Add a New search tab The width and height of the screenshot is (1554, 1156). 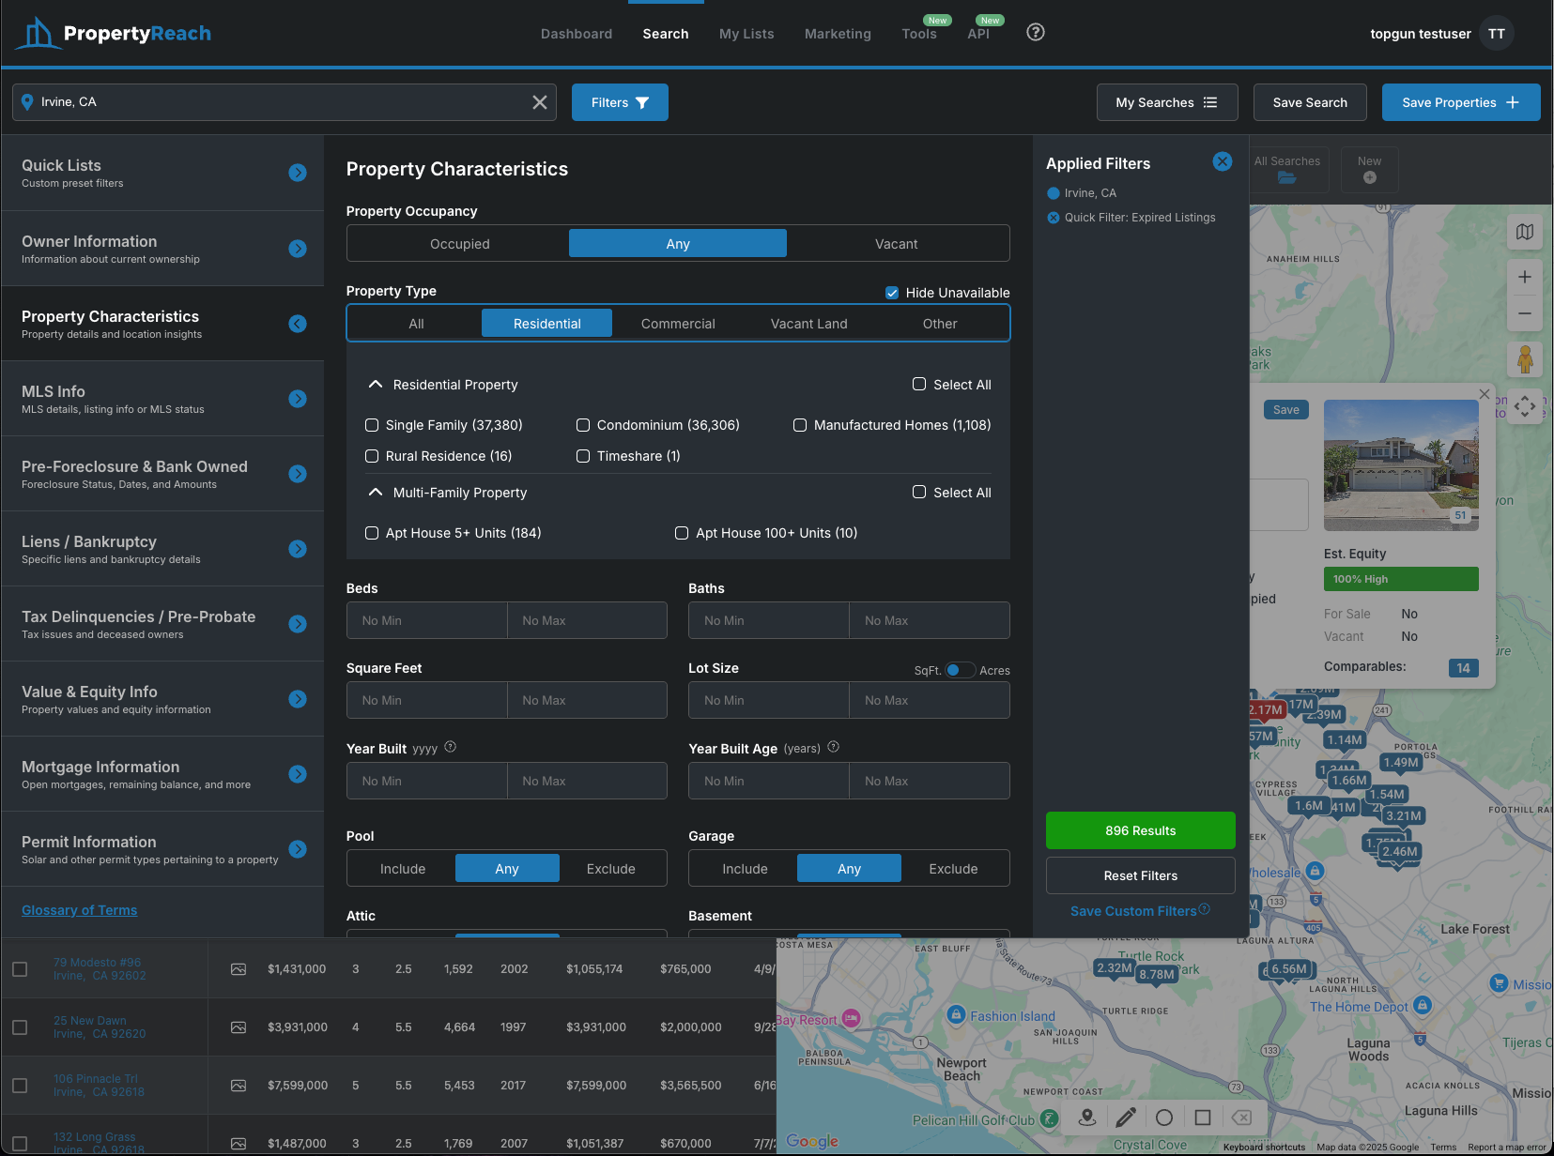pyautogui.click(x=1370, y=169)
